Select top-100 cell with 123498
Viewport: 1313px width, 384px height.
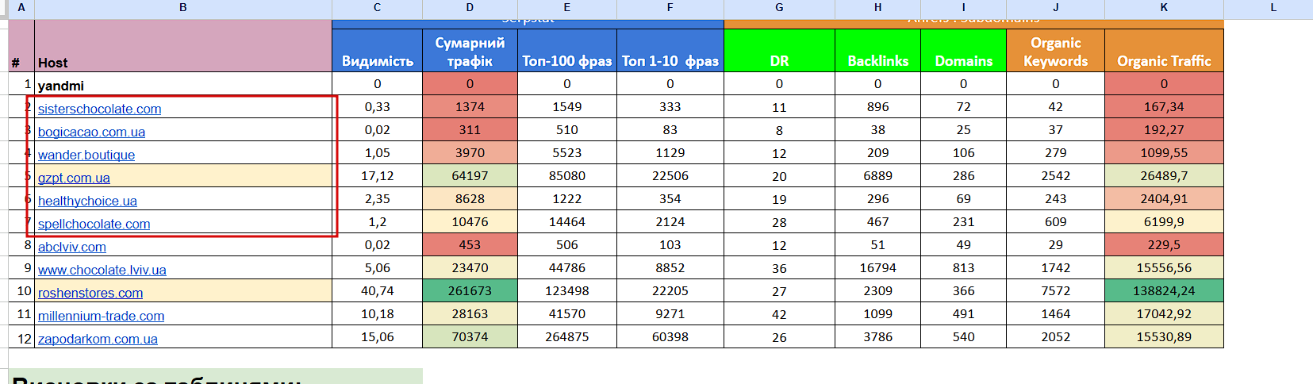pyautogui.click(x=566, y=290)
